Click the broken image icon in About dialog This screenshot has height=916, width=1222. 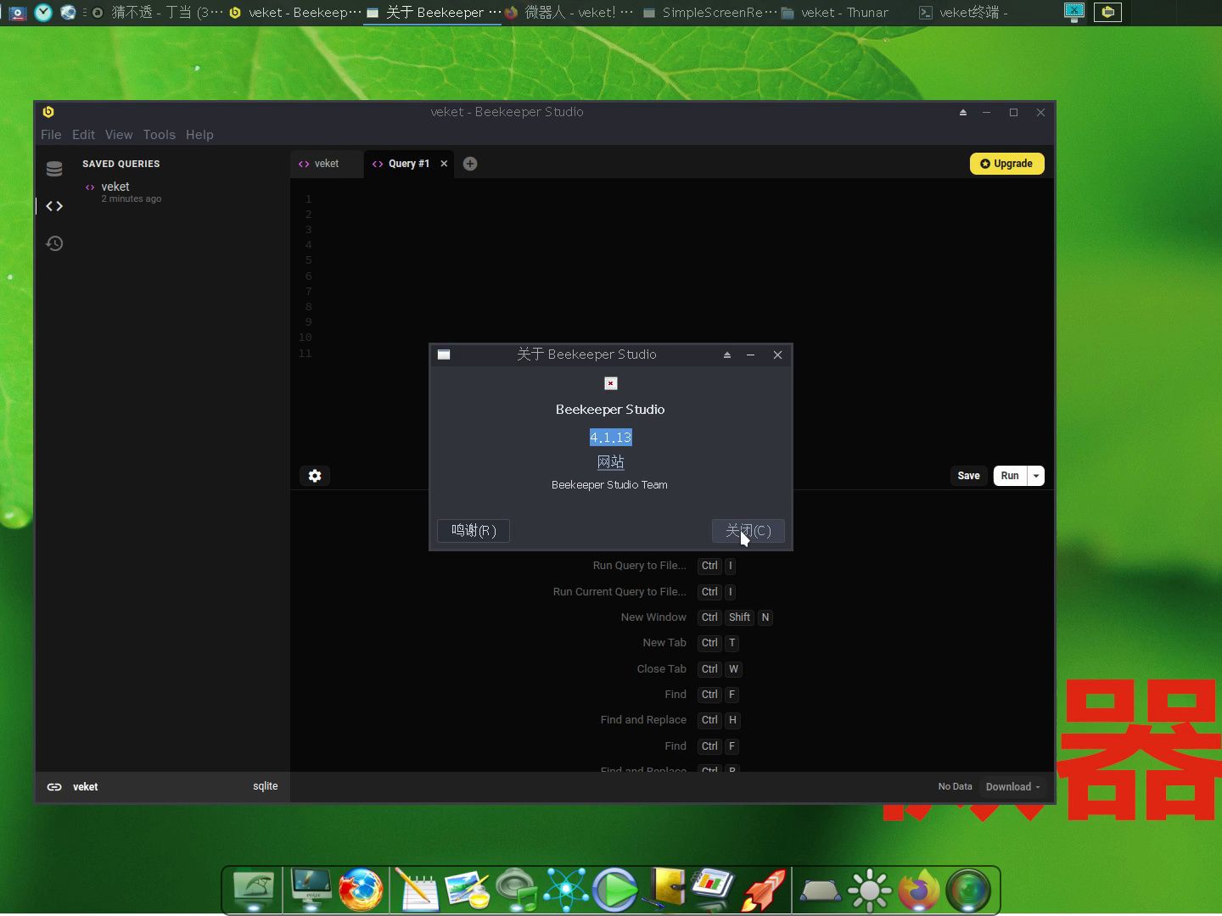pos(610,383)
